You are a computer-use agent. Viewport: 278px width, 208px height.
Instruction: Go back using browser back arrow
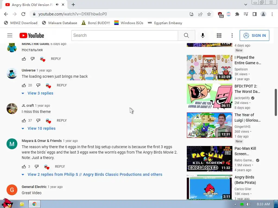pos(6,14)
